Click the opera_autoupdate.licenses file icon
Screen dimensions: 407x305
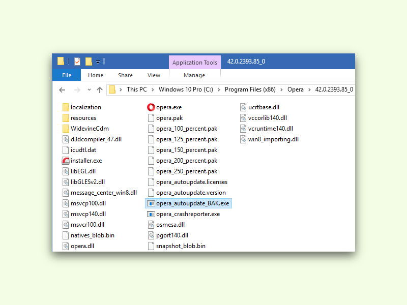(151, 182)
